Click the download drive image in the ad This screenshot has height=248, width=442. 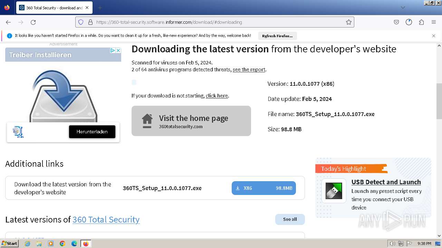(x=63, y=95)
